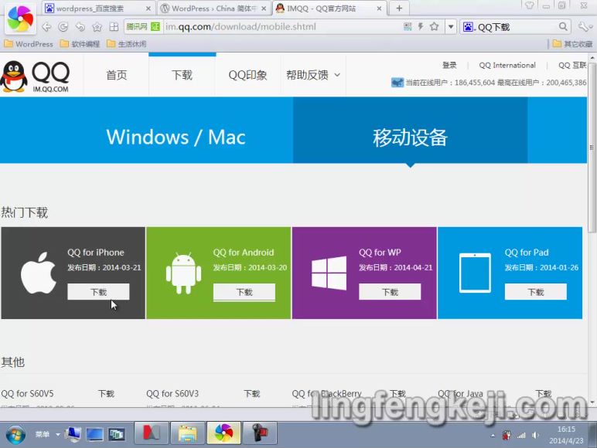597x448 pixels.
Task: Select the 移动设备 section tab
Action: coord(410,130)
